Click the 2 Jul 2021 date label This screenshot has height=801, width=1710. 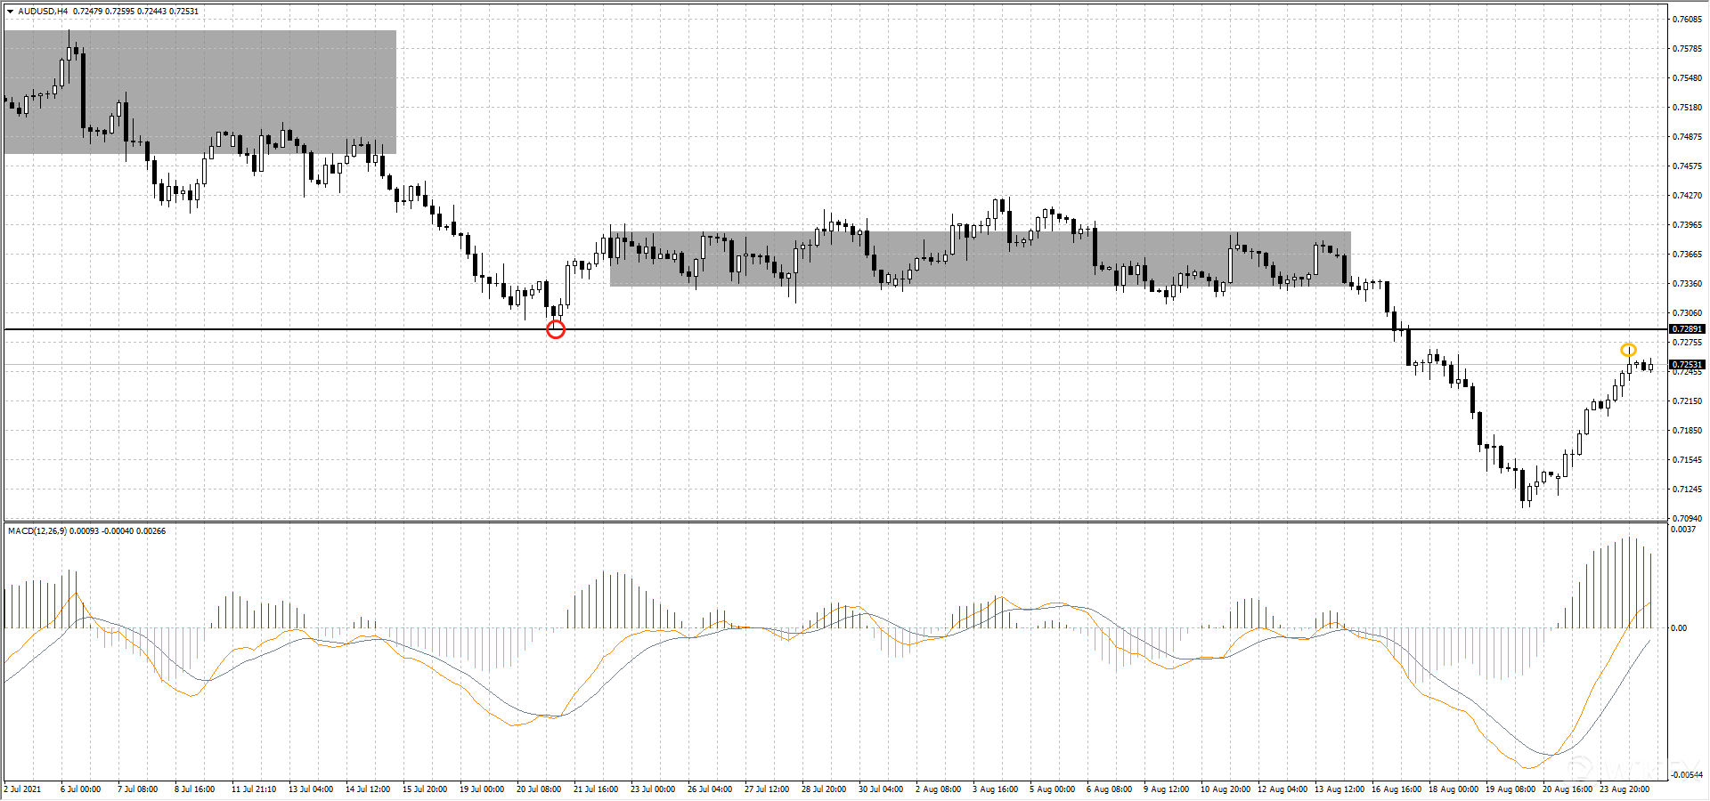tap(23, 789)
